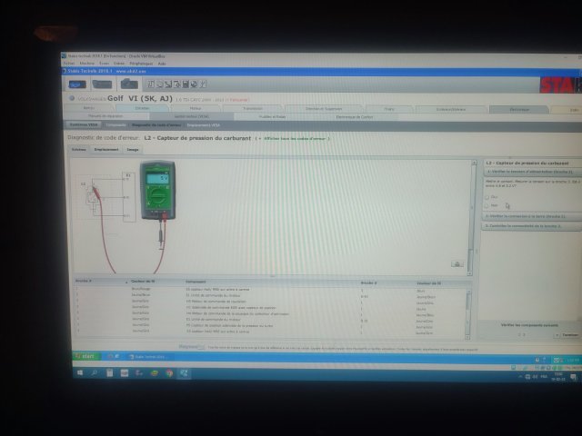582x436 pixels.
Task: Click Composants link in gray bar
Action: click(115, 125)
